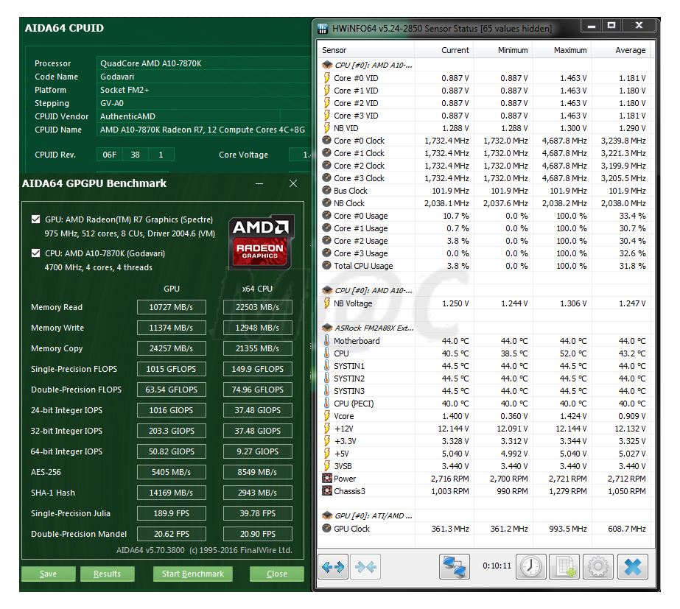The image size is (680, 609).
Task: Click the Motherboard thermometer icon
Action: pyautogui.click(x=326, y=341)
